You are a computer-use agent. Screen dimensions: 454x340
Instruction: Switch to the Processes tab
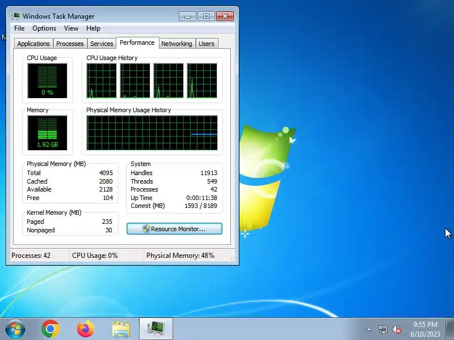click(70, 44)
